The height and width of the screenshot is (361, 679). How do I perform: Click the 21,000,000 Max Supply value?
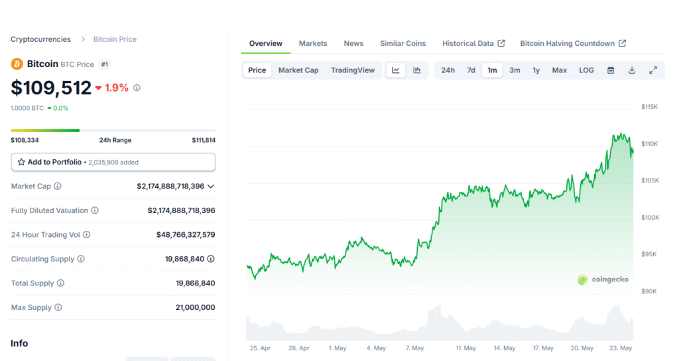pos(196,308)
